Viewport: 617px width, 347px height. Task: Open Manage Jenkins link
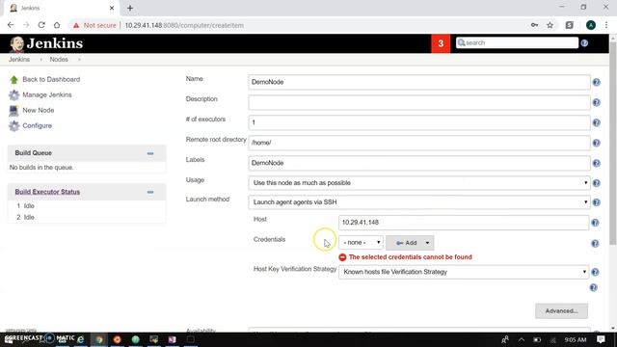[x=47, y=94]
